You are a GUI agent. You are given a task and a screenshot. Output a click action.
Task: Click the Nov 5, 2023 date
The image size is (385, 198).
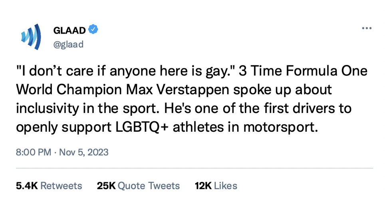coord(84,152)
